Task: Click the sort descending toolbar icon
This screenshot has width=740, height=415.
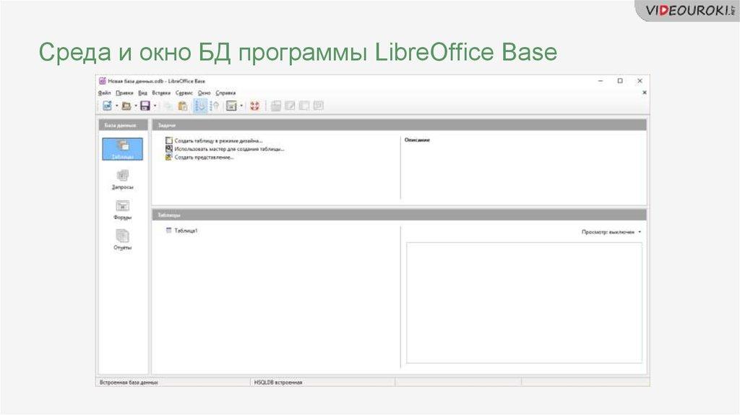Action: coord(215,106)
